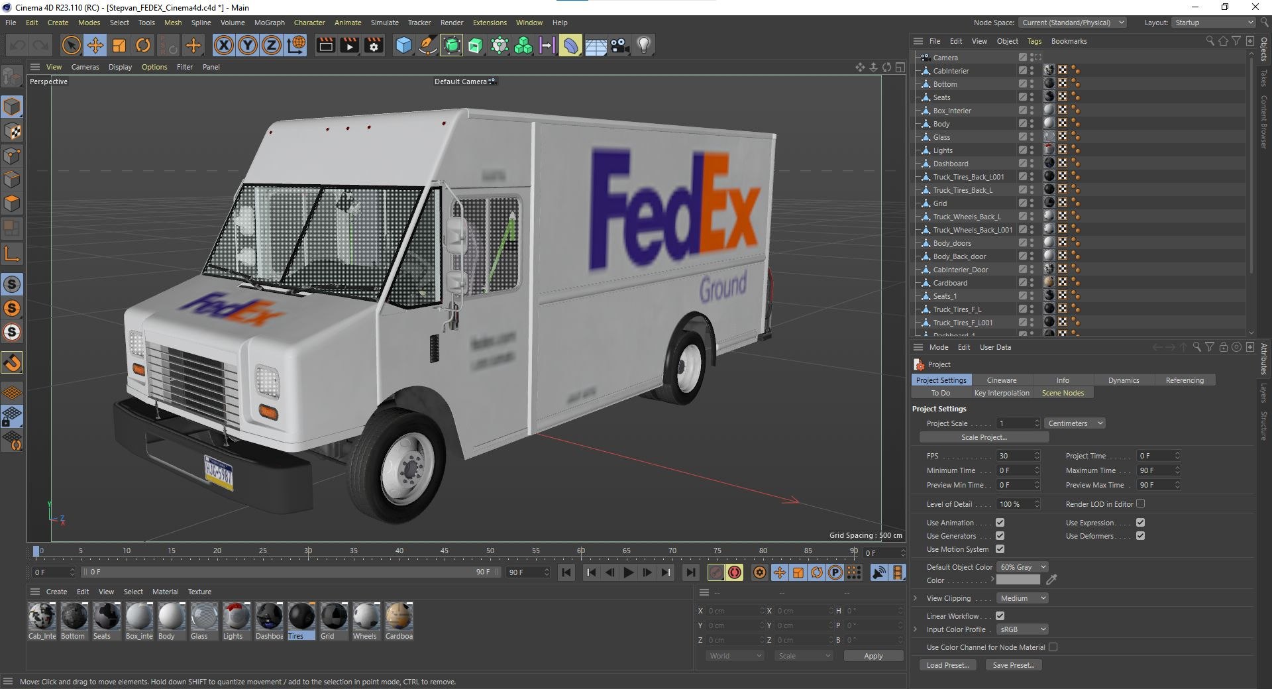Toggle Autokeying on timeline

click(734, 572)
